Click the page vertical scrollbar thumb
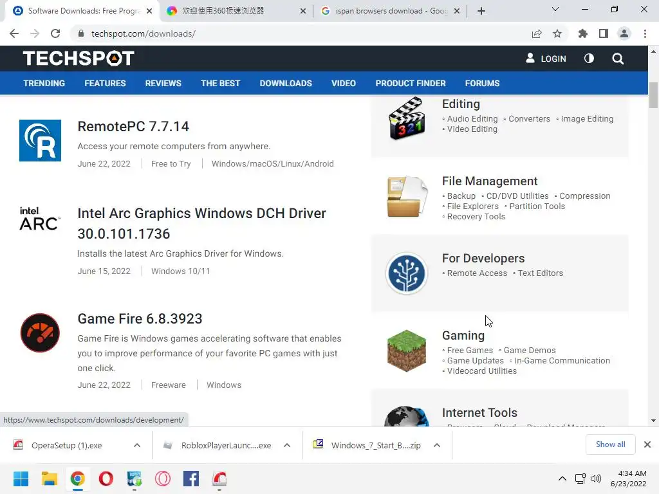The image size is (659, 494). pos(653,95)
